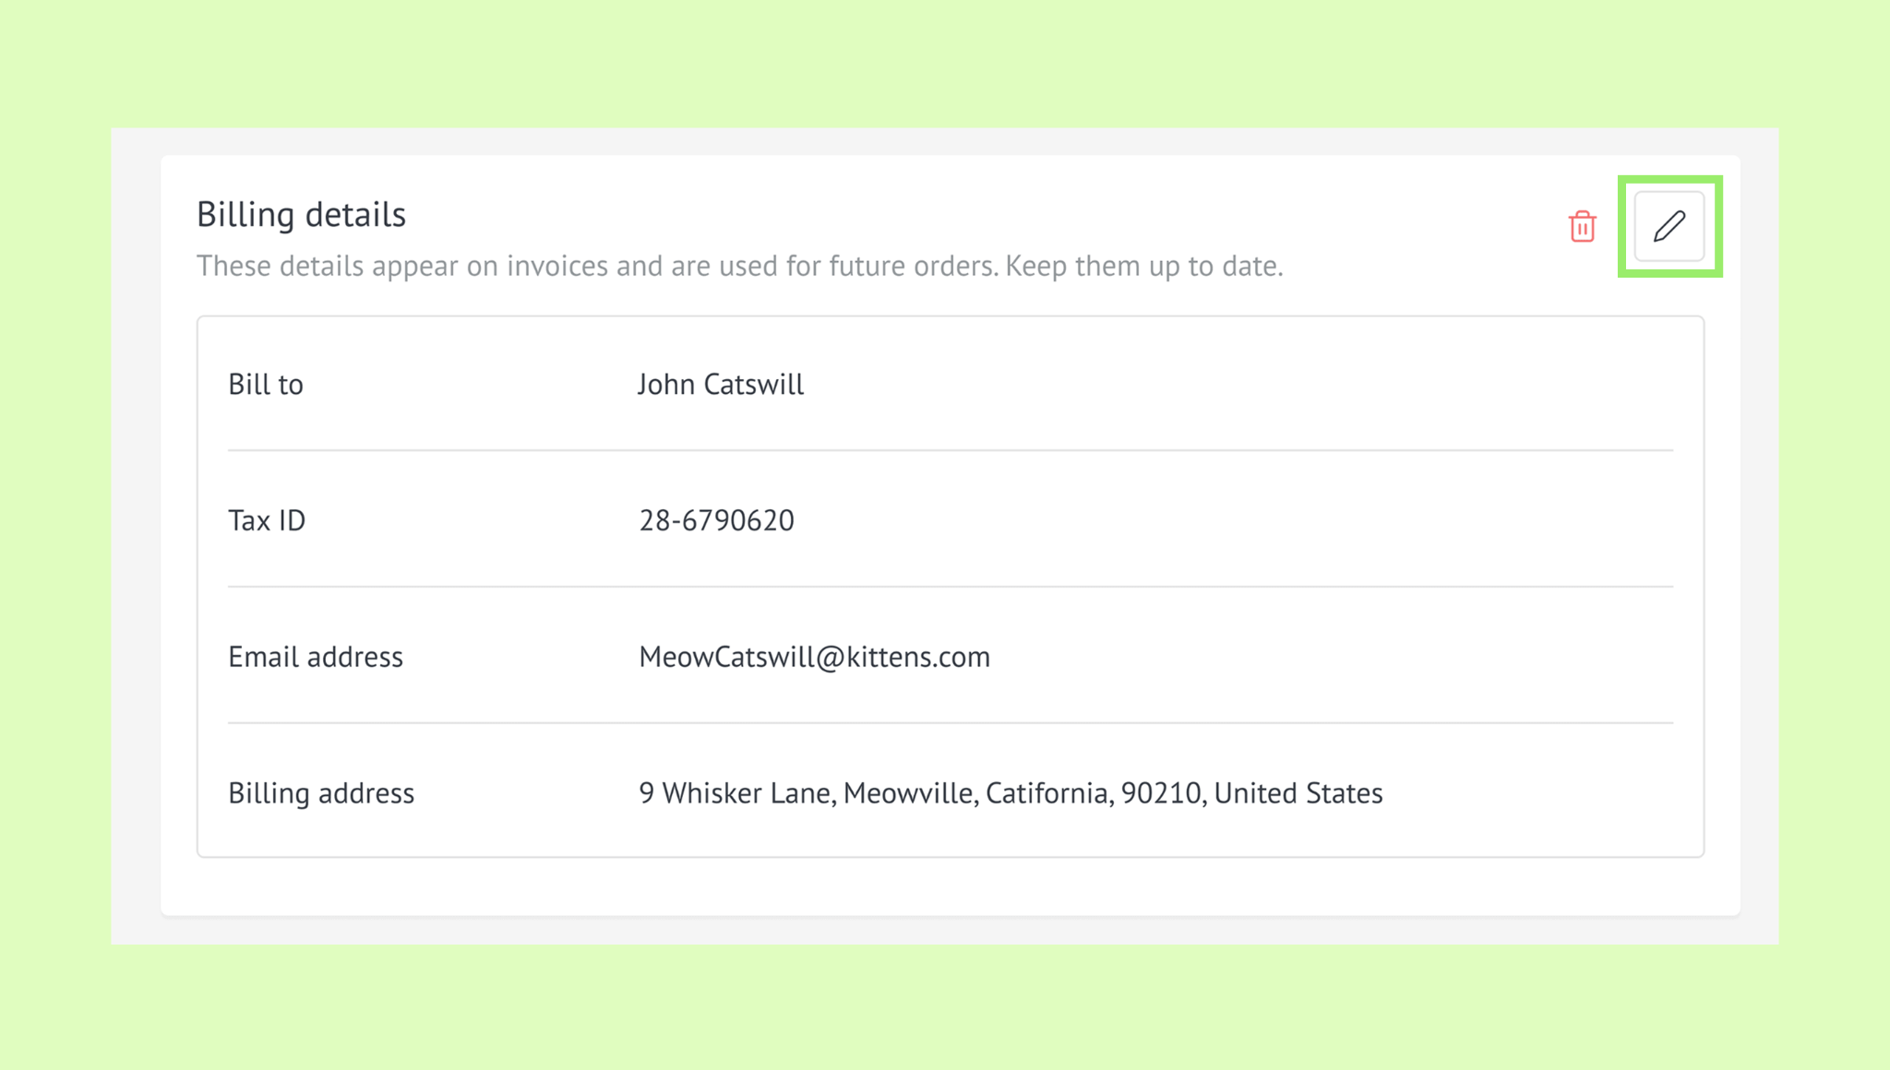Click the Tax ID label
The image size is (1890, 1070).
tap(267, 520)
